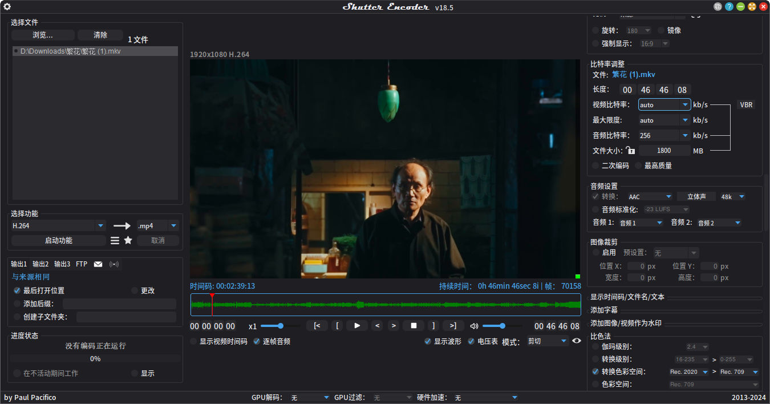Click the file size lock icon

[630, 151]
